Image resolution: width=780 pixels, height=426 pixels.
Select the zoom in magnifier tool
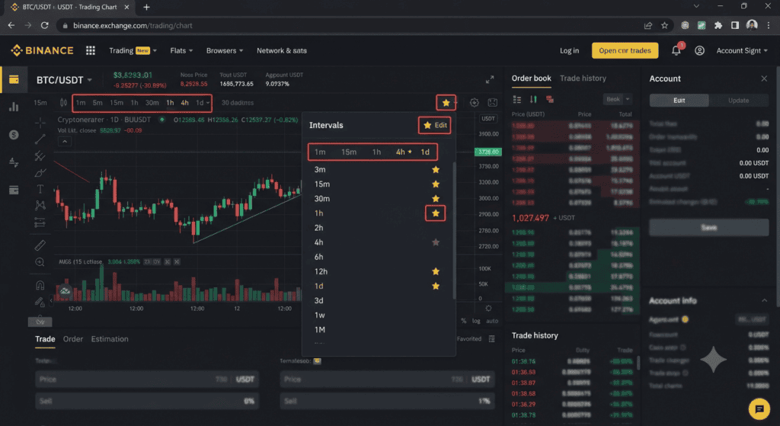point(40,262)
